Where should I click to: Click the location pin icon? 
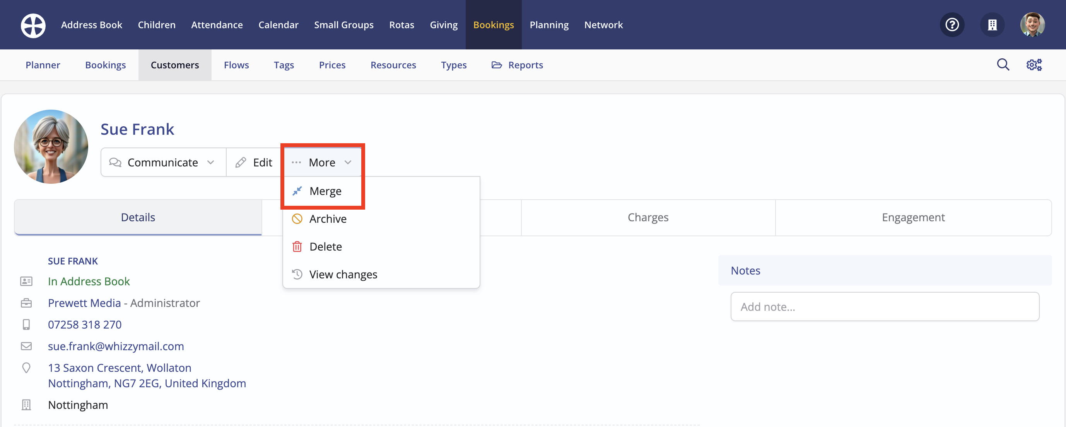[26, 368]
